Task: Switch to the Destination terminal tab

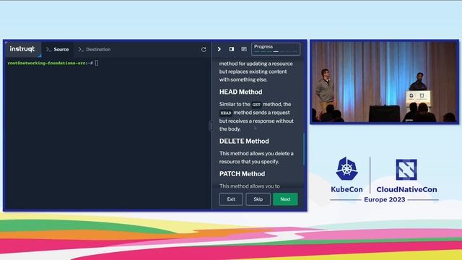Action: tap(95, 50)
